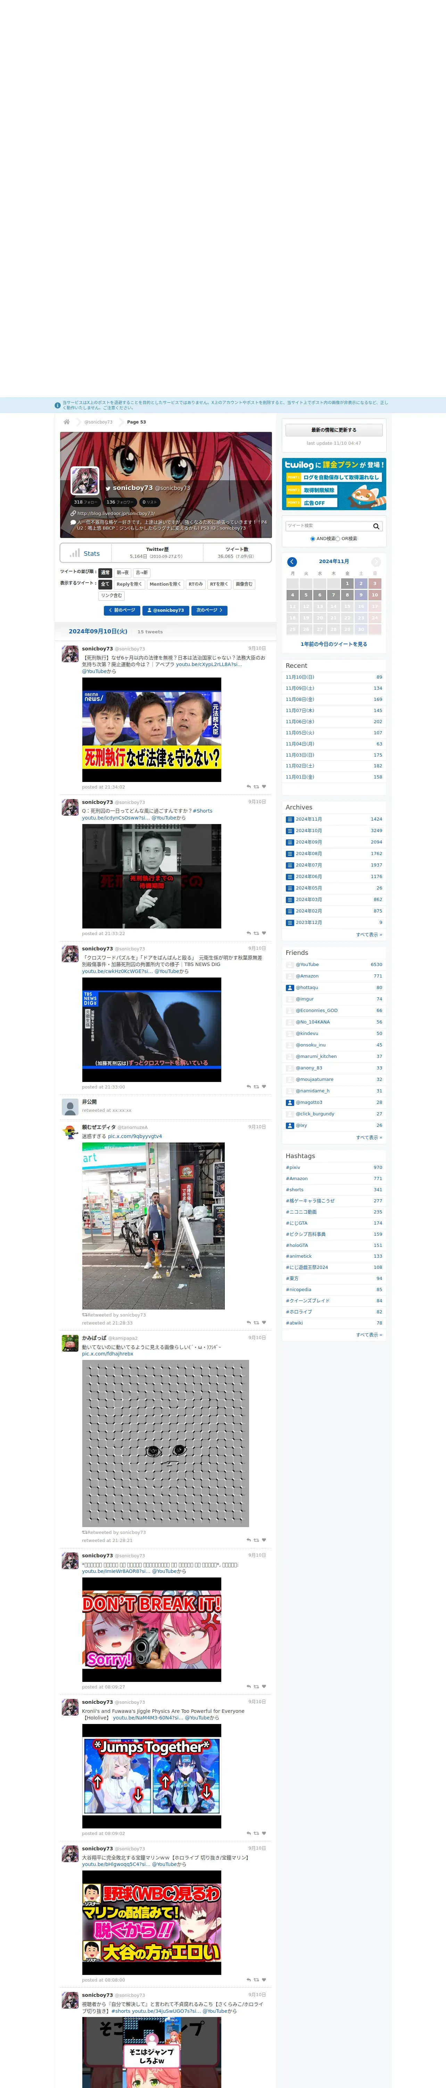The image size is (446, 2088).
Task: Toggle the リンク含む filter
Action: pyautogui.click(x=112, y=595)
